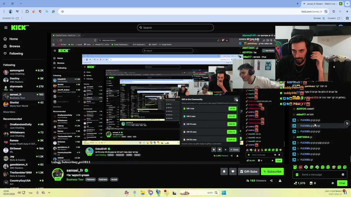Select the sensei_fr Stream tab

322,4
